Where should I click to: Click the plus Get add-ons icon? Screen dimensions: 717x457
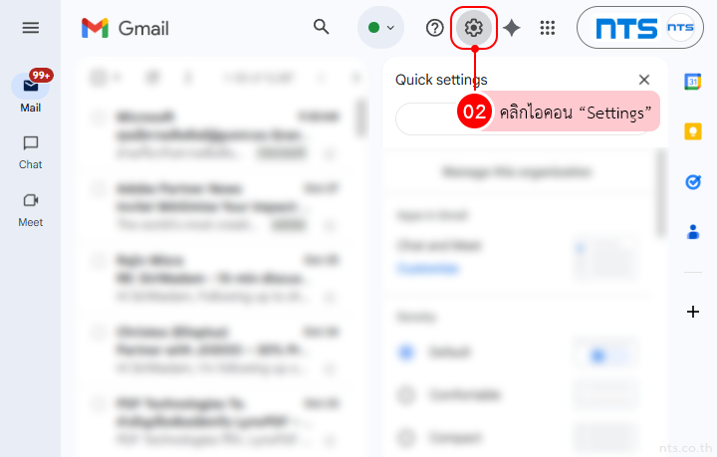693,312
